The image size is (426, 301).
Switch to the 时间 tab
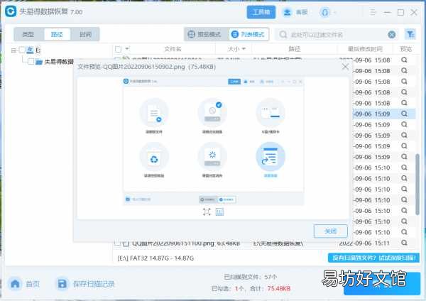click(x=85, y=34)
